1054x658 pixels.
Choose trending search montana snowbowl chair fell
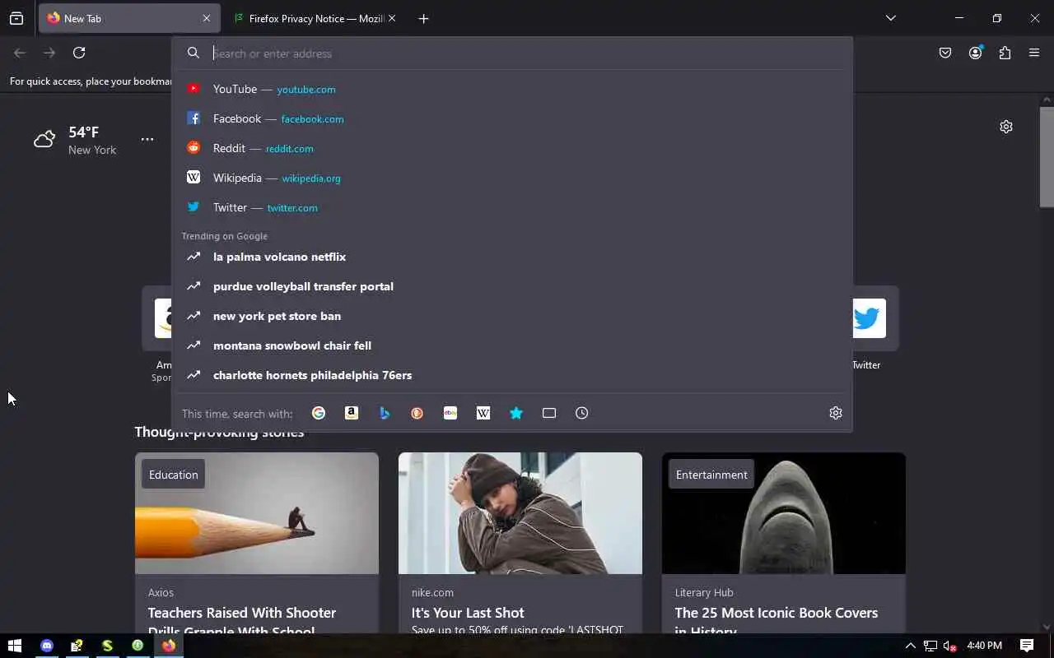(512, 345)
